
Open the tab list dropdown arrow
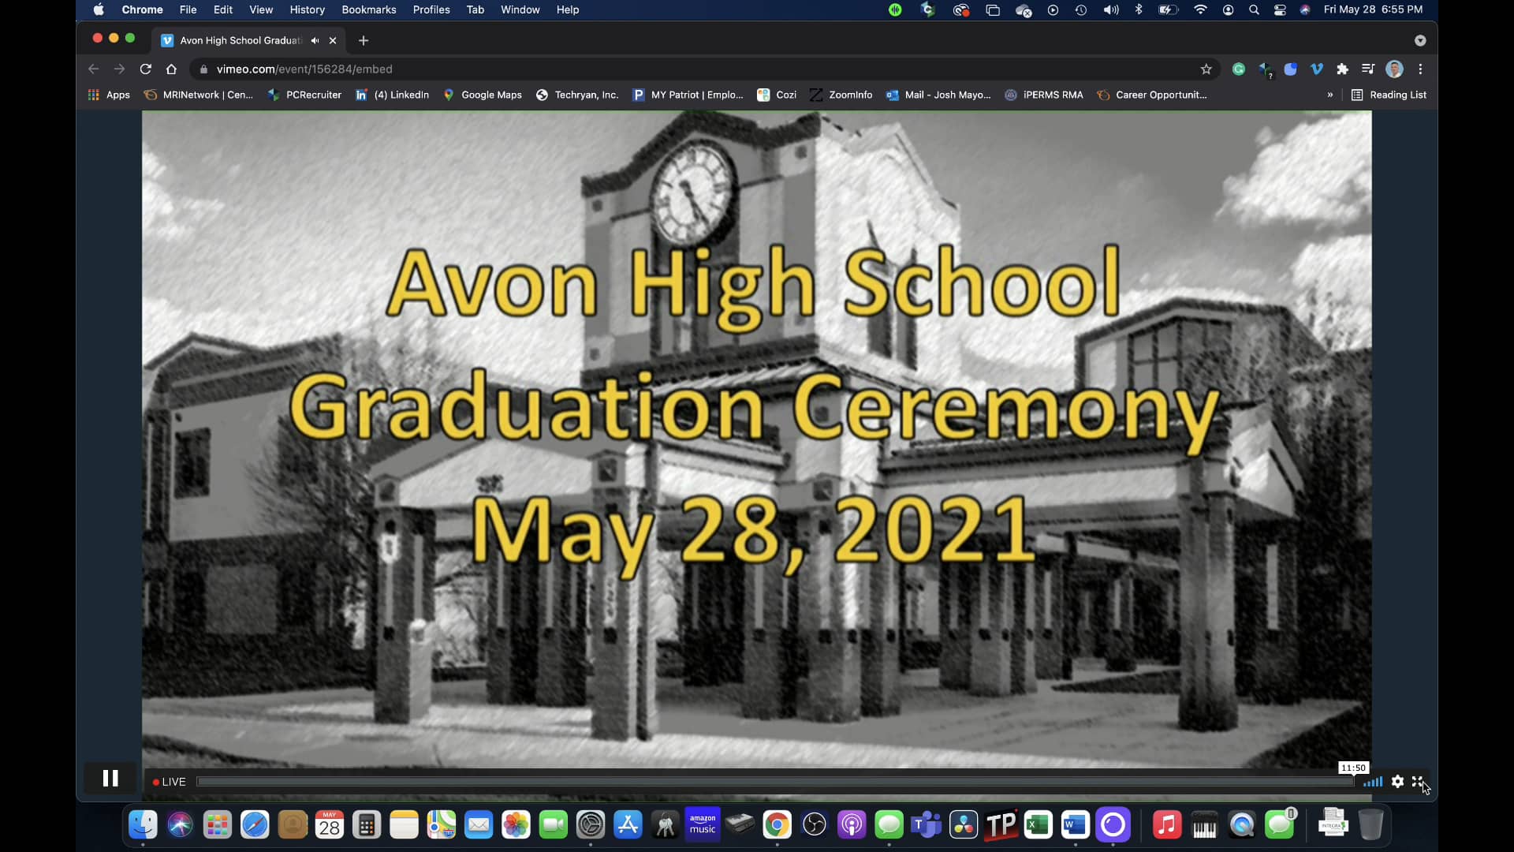(1420, 40)
